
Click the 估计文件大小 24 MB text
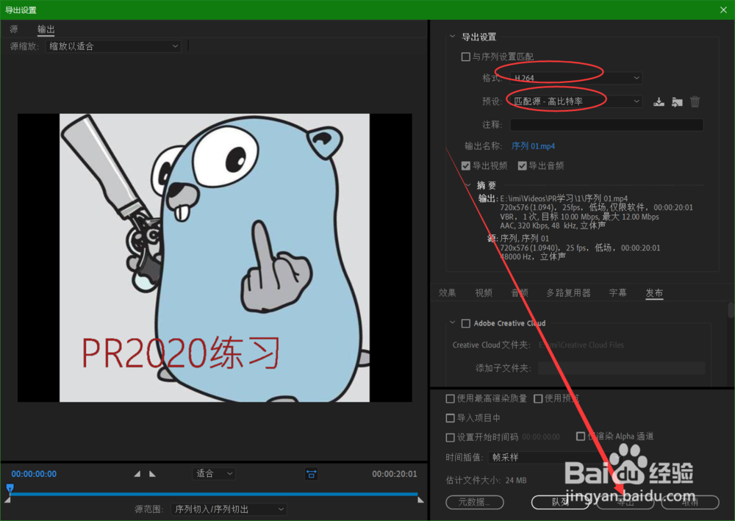point(486,481)
